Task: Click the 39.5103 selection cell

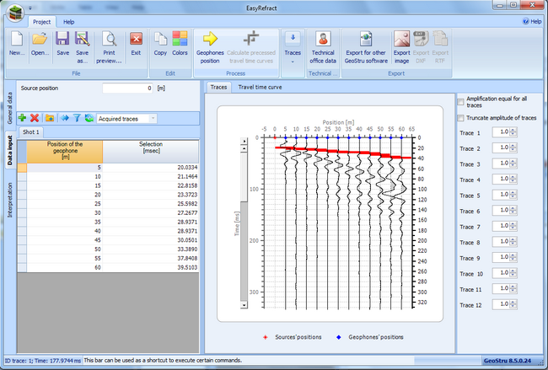Action: pos(151,268)
